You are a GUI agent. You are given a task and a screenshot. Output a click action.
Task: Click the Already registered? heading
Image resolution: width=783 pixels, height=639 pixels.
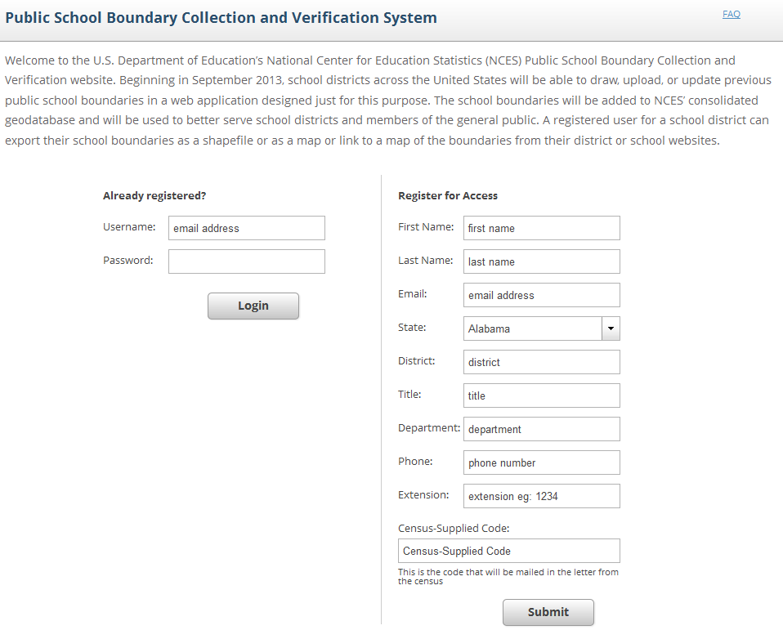pyautogui.click(x=154, y=195)
